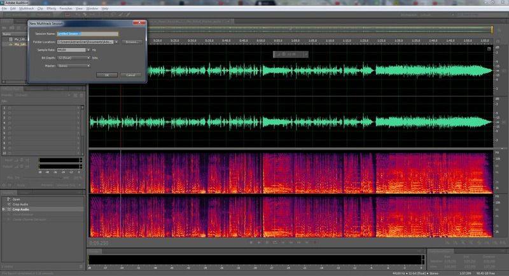Open the Help menu
509x276 pixels.
(x=105, y=8)
